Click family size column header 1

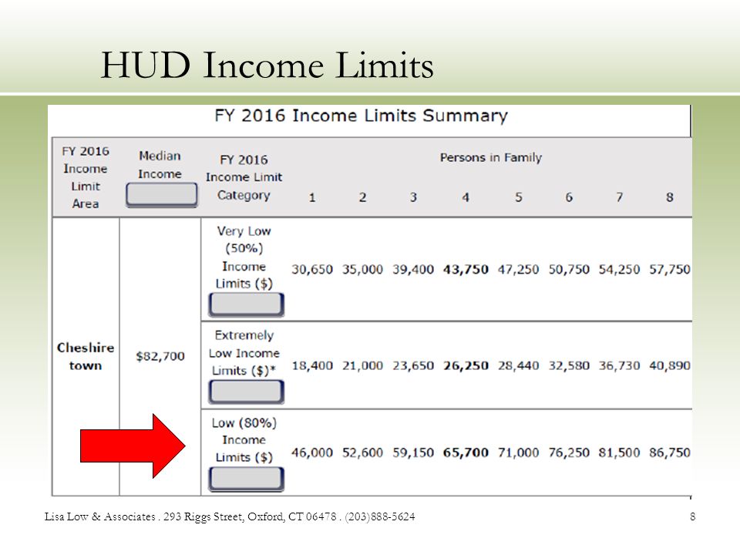[312, 197]
